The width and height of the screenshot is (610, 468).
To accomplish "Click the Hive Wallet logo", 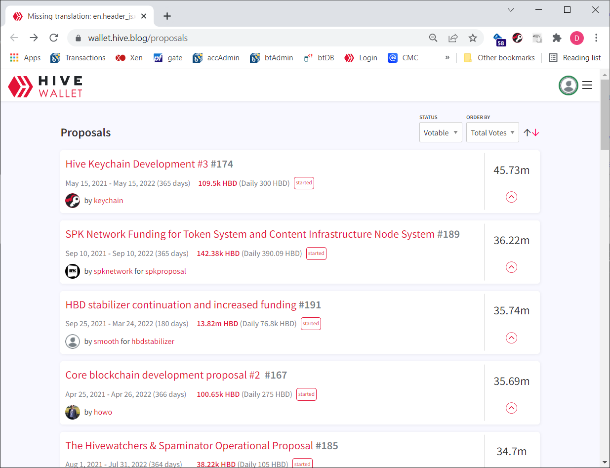I will 45,86.
